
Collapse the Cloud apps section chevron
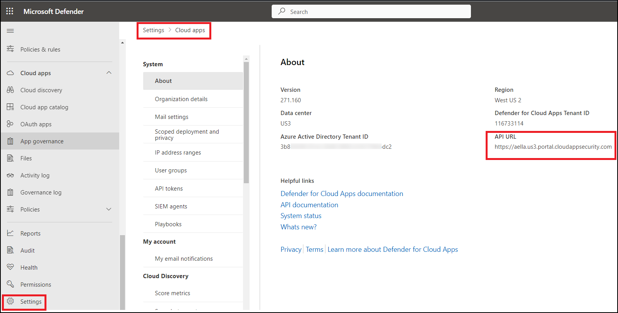point(109,73)
